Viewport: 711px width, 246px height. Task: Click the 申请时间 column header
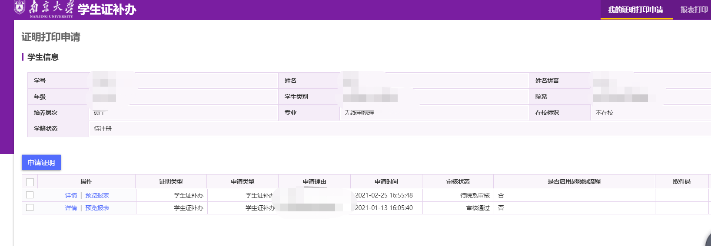[x=386, y=182]
